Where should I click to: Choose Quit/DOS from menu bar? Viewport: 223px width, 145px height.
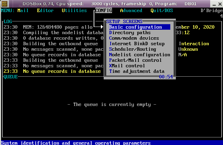pos(162,10)
